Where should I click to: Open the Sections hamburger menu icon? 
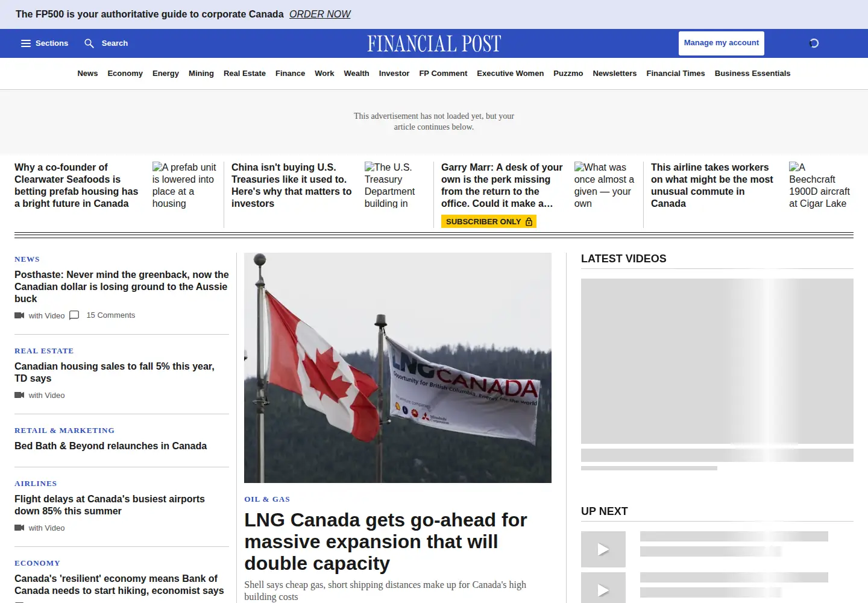click(26, 43)
